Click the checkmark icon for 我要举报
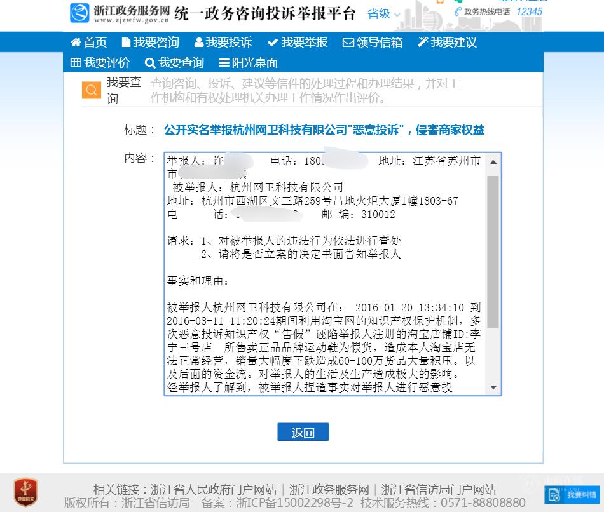 [273, 43]
